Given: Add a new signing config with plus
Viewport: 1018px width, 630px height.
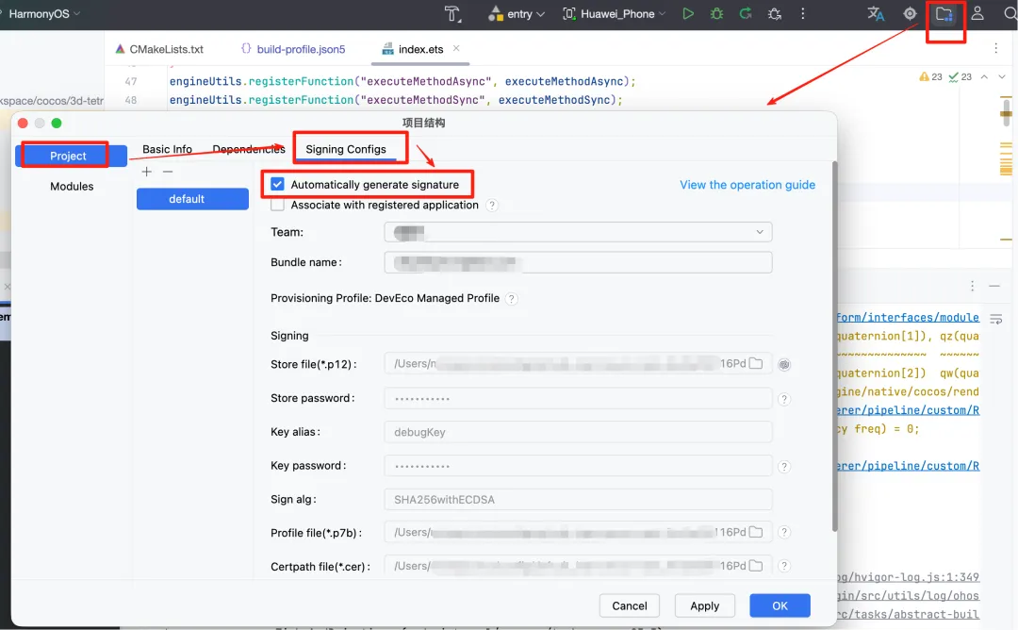Looking at the screenshot, I should tap(146, 172).
